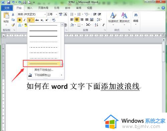The image size is (167, 131).
Task: Toggle Subscript formatting
Action: (42, 20)
